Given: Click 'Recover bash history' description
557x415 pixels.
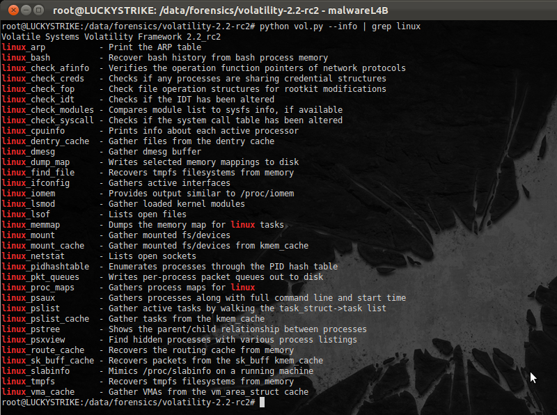Looking at the screenshot, I should pyautogui.click(x=218, y=58).
